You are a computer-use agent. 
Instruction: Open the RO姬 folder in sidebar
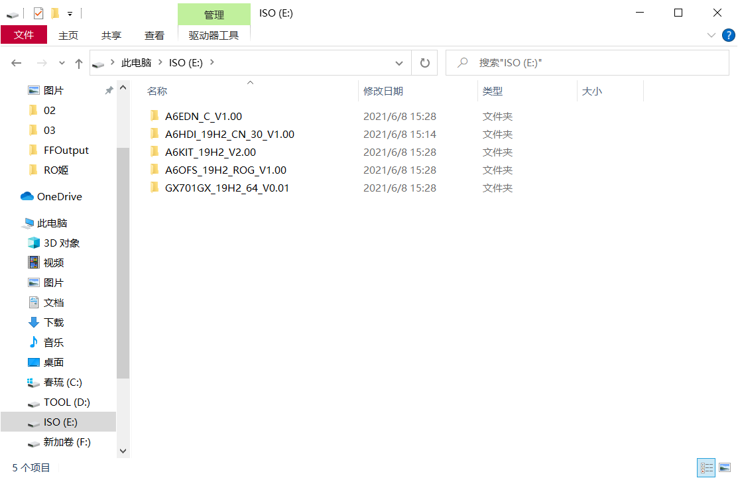[56, 170]
